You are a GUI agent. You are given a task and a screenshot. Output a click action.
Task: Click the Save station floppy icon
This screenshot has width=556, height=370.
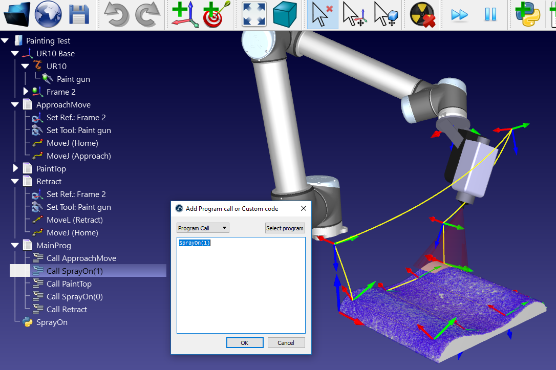click(79, 14)
